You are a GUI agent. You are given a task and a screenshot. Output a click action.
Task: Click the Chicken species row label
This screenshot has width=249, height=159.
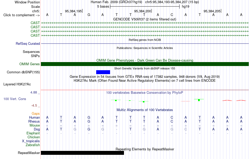[x=34, y=137]
